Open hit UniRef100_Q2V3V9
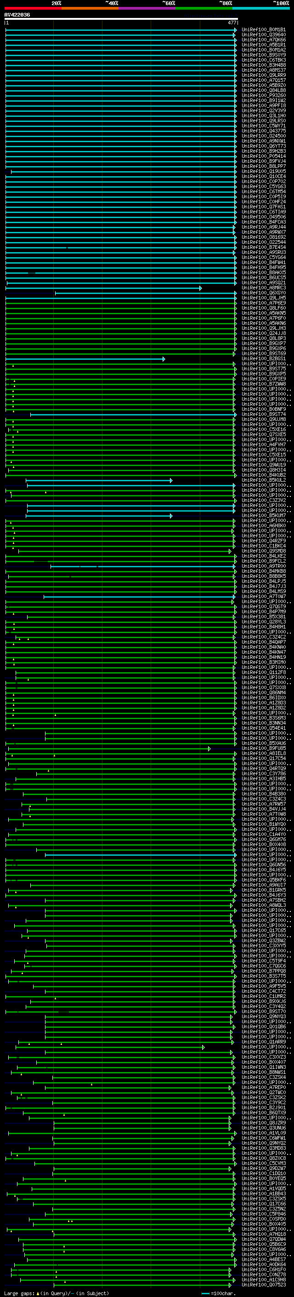The width and height of the screenshot is (294, 1297). (x=264, y=111)
